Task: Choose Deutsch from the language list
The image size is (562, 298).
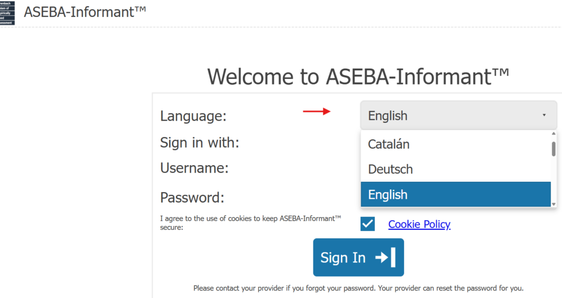Action: [390, 169]
